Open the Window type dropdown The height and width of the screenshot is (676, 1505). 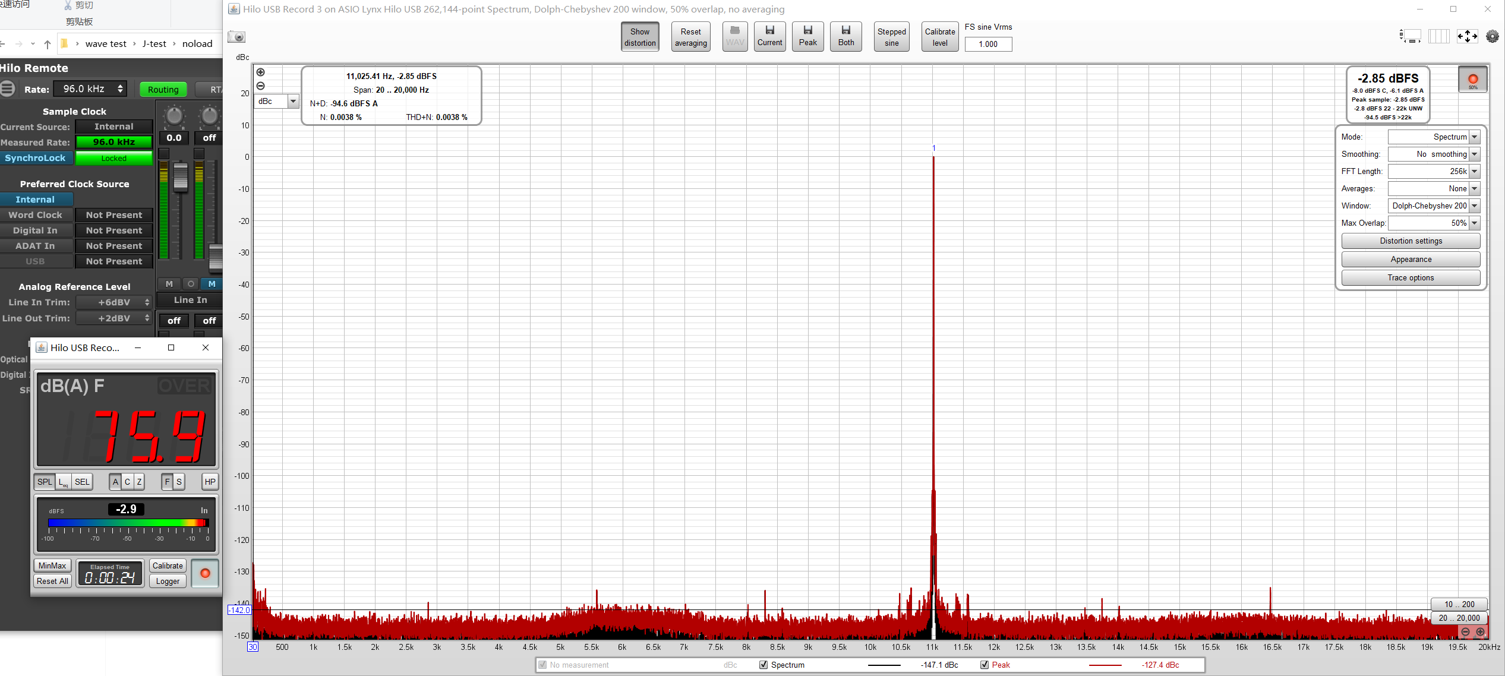click(1433, 206)
